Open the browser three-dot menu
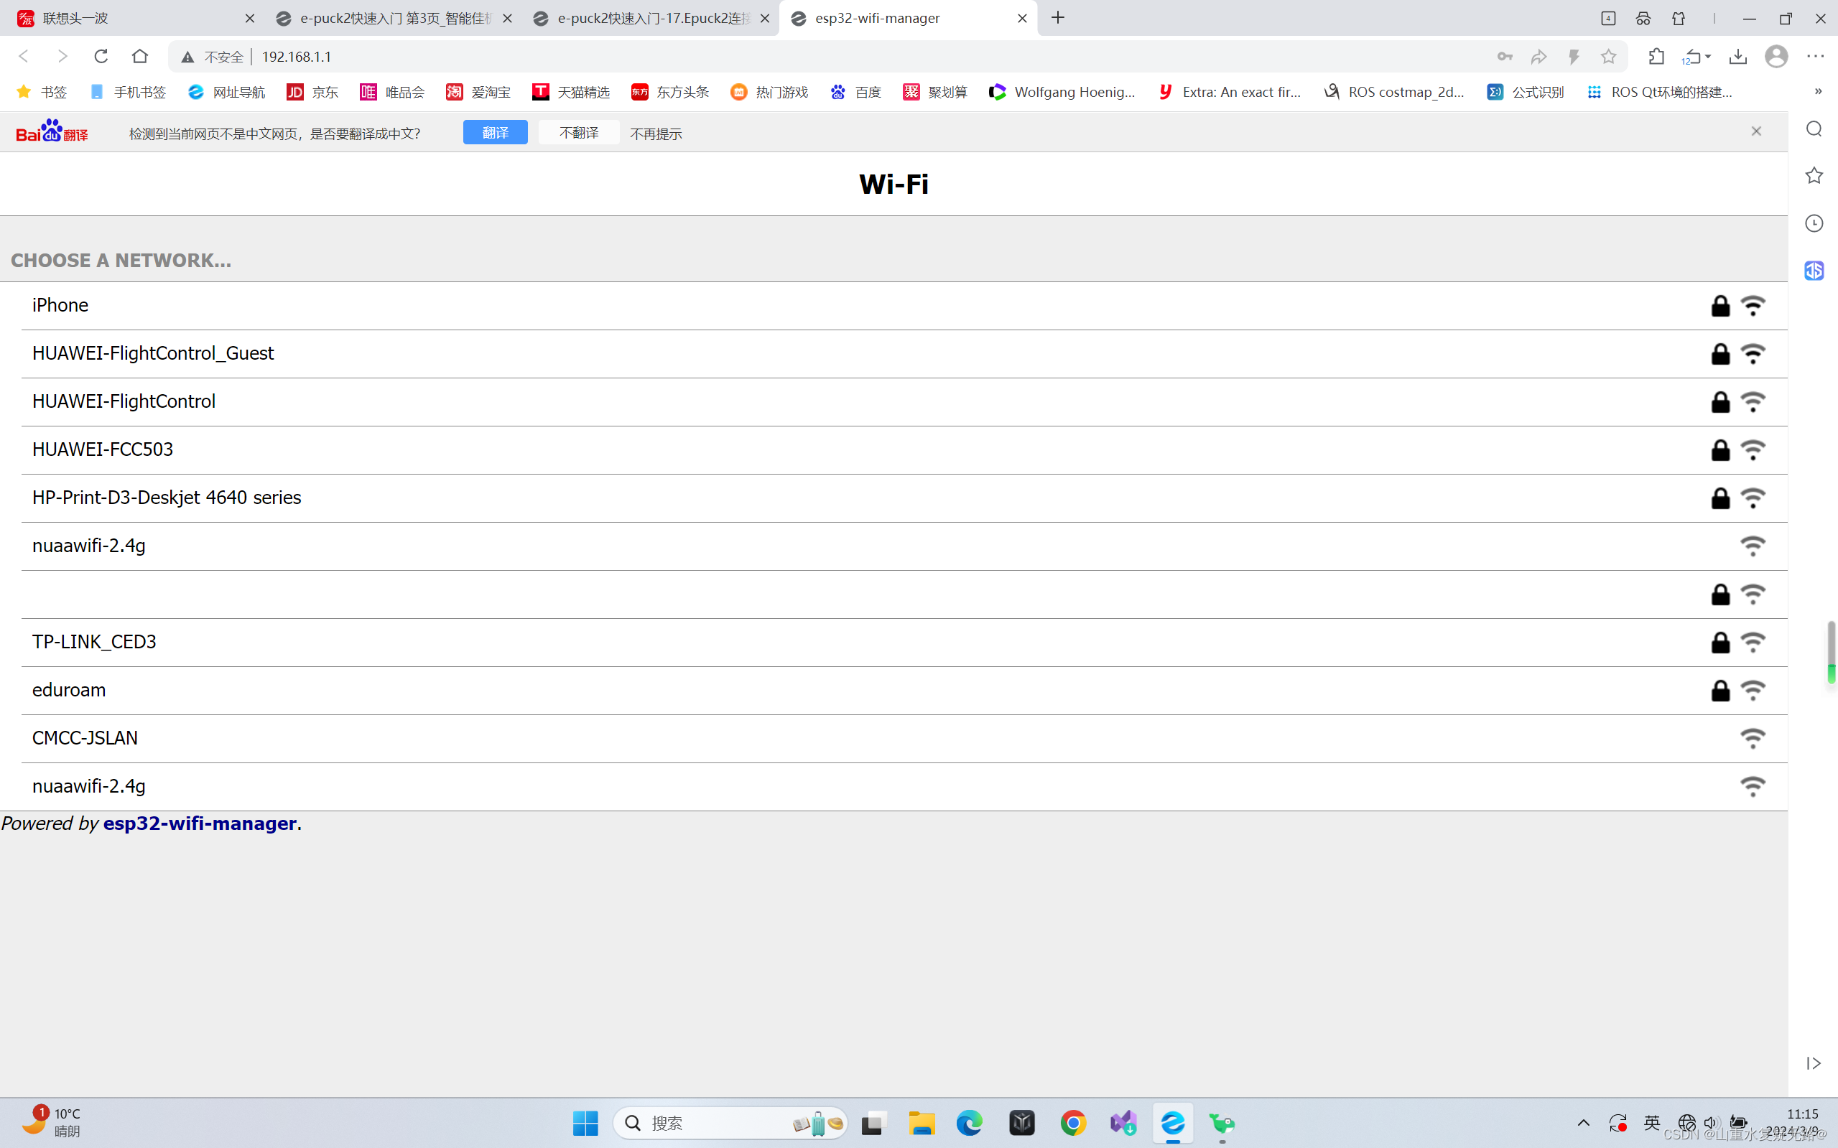The image size is (1838, 1148). tap(1815, 56)
